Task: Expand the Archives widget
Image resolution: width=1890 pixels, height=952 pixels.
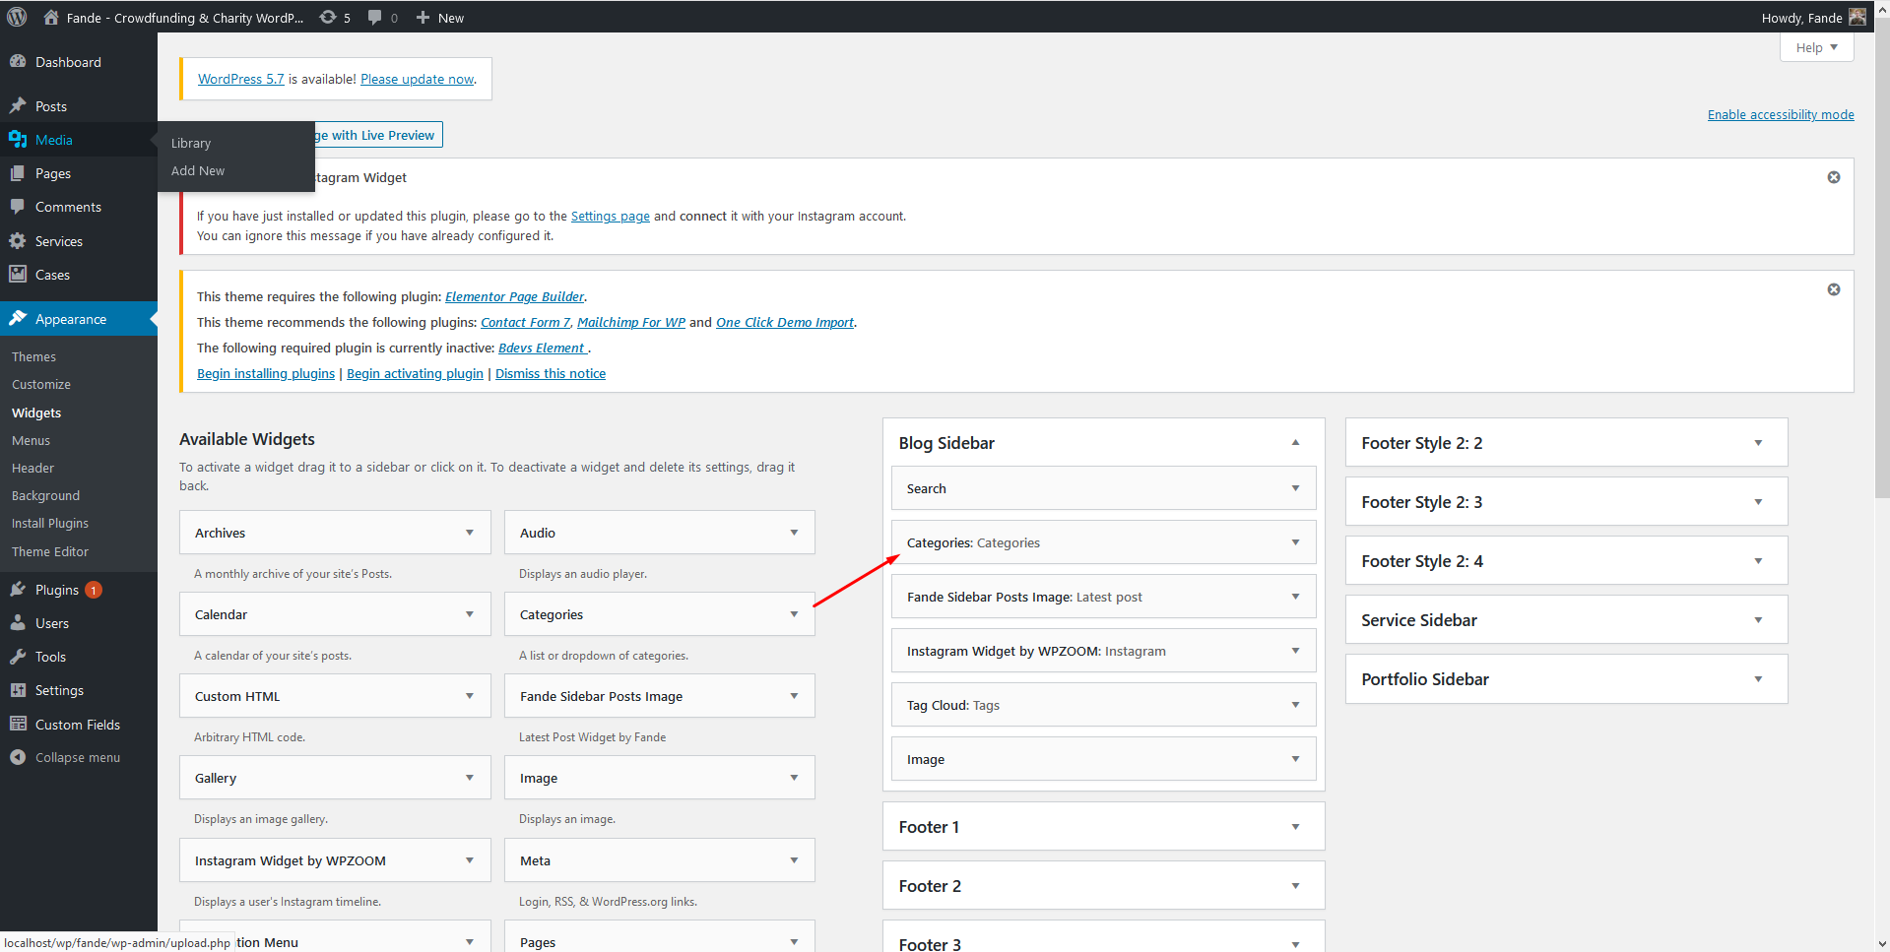Action: click(x=470, y=533)
